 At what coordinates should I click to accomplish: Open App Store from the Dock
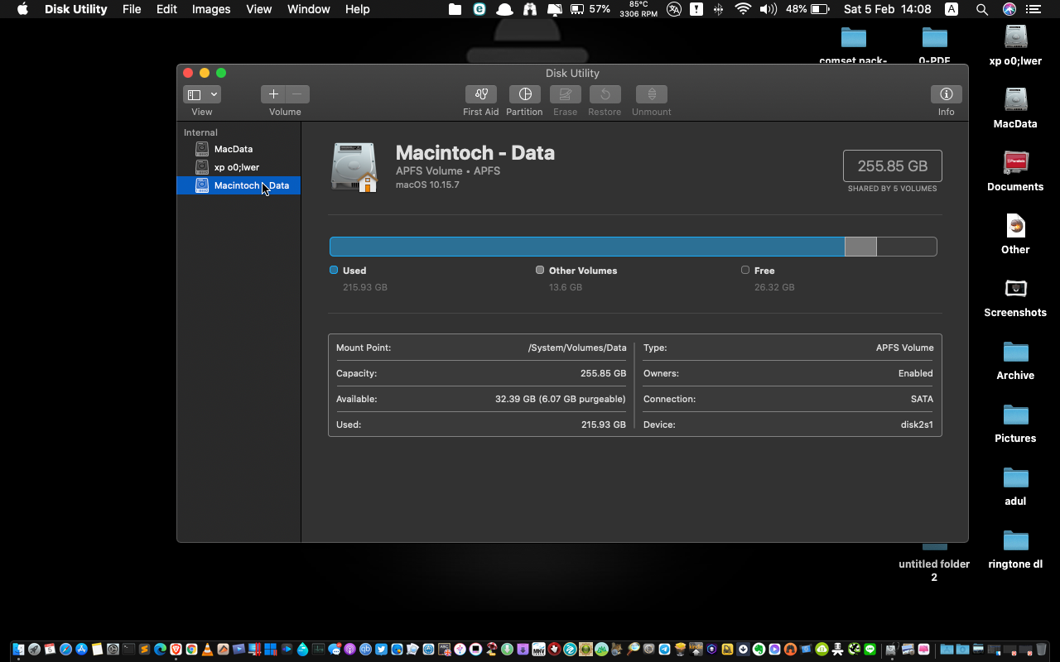(x=81, y=650)
